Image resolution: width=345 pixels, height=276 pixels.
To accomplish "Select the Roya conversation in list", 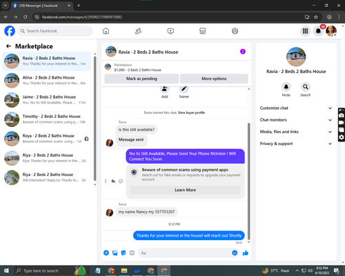I will (x=47, y=139).
